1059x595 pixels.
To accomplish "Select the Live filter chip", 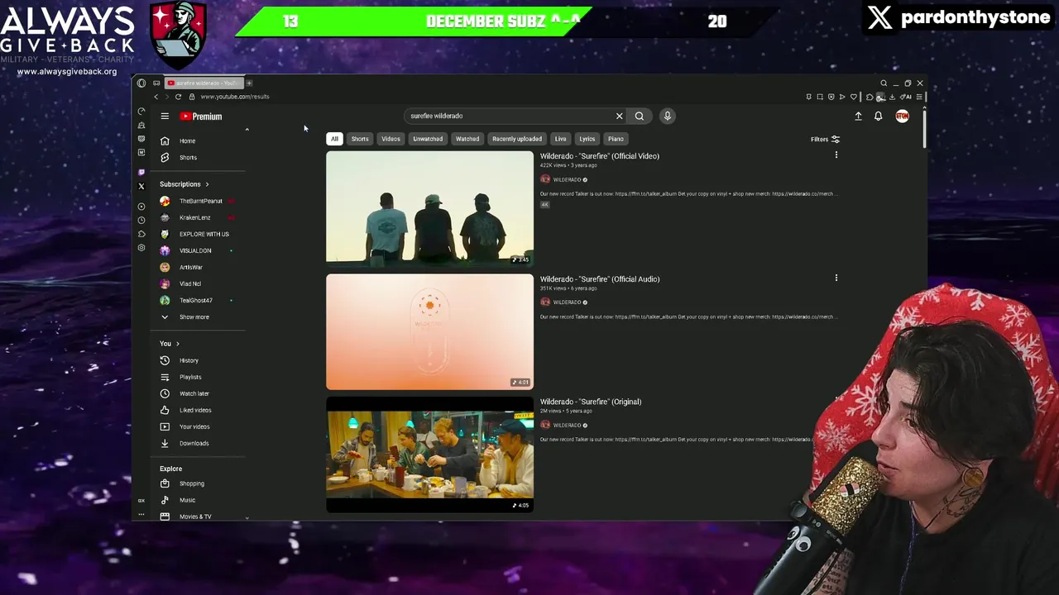I will (560, 139).
